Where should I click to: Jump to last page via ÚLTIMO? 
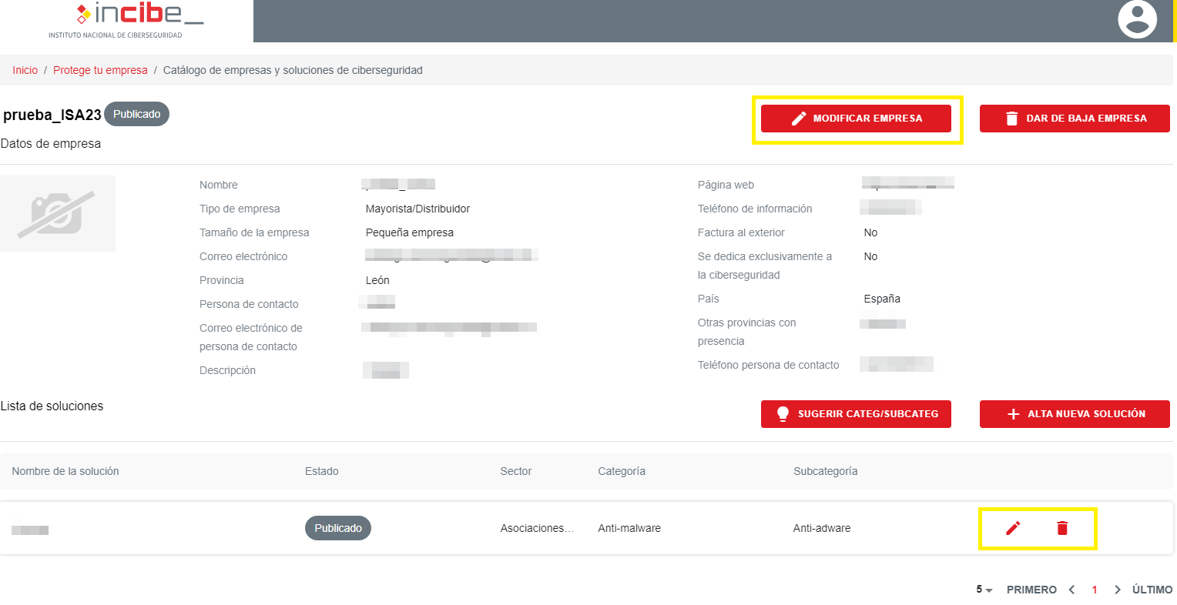click(x=1152, y=590)
